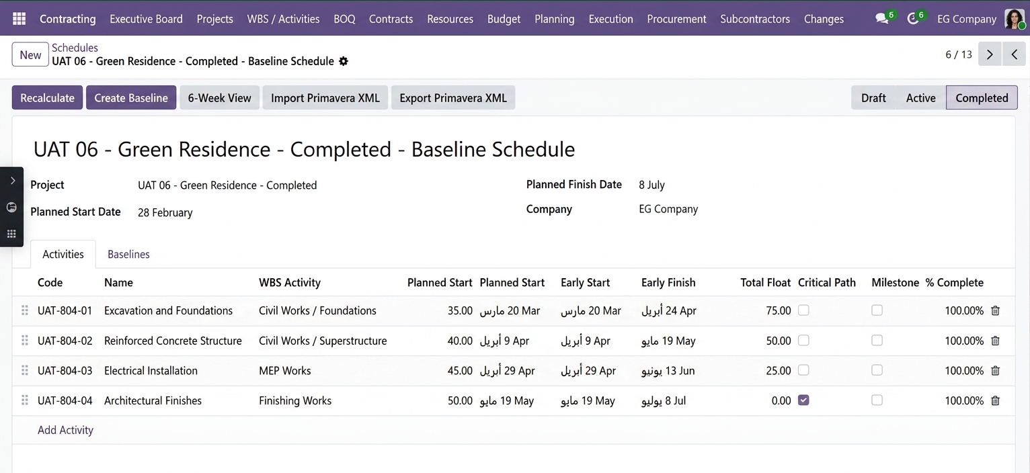Open the conversations chat bubble icon
The image size is (1030, 473).
point(881,19)
